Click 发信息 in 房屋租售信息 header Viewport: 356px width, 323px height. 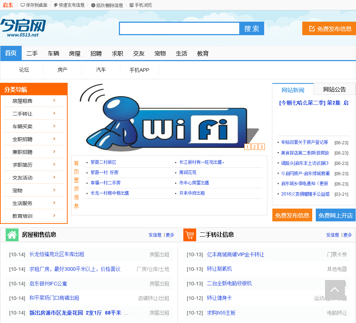tap(155, 235)
